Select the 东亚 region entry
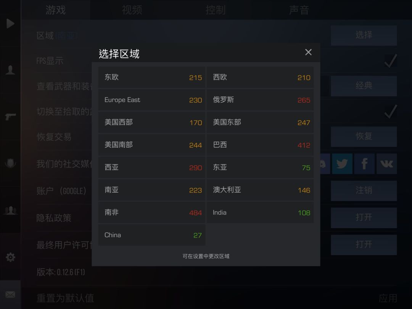The height and width of the screenshot is (309, 412). tap(260, 167)
